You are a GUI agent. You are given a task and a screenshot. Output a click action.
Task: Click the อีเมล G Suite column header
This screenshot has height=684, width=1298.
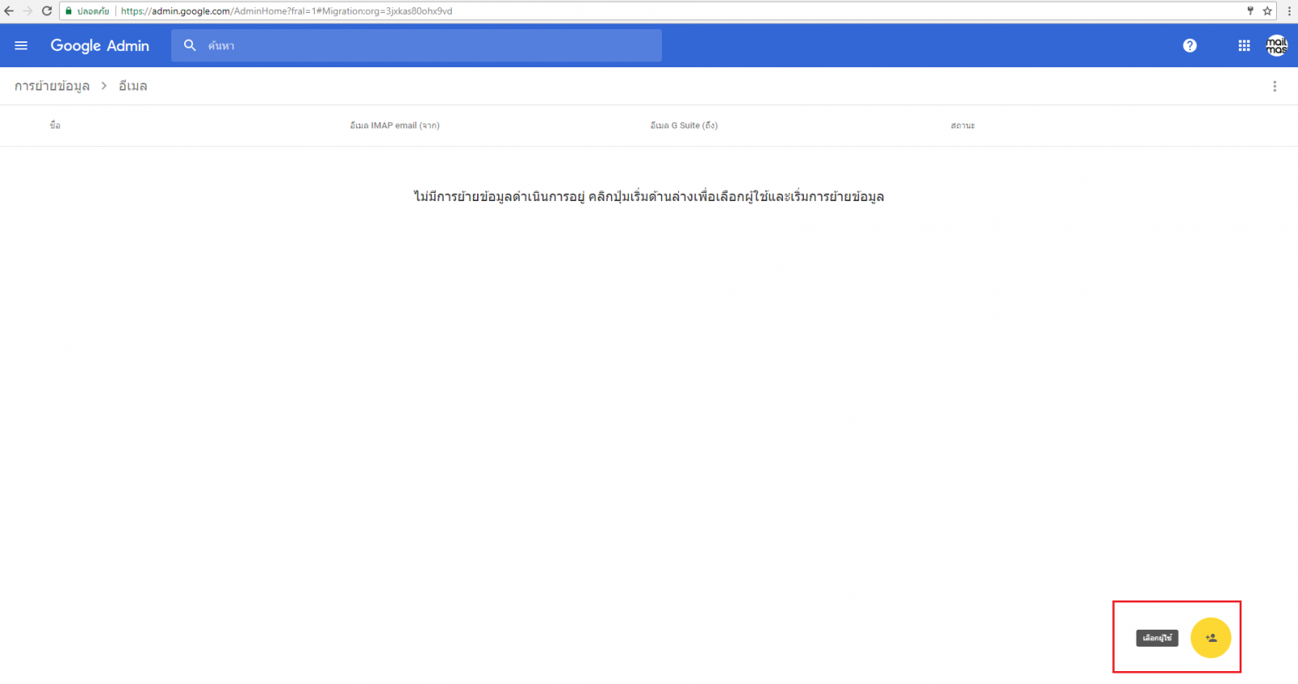(x=684, y=126)
